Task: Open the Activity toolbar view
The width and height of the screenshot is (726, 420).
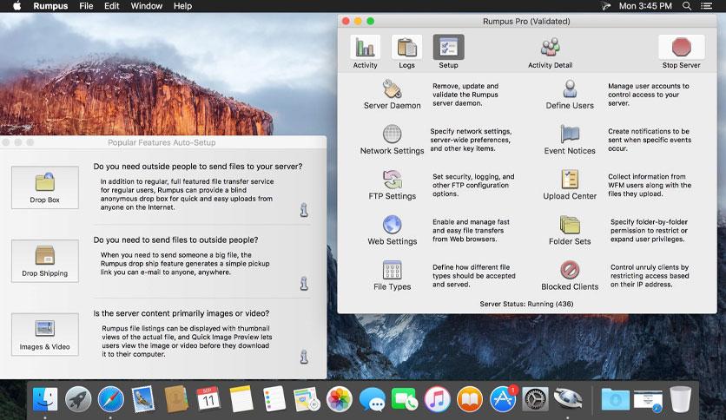Action: pyautogui.click(x=365, y=51)
